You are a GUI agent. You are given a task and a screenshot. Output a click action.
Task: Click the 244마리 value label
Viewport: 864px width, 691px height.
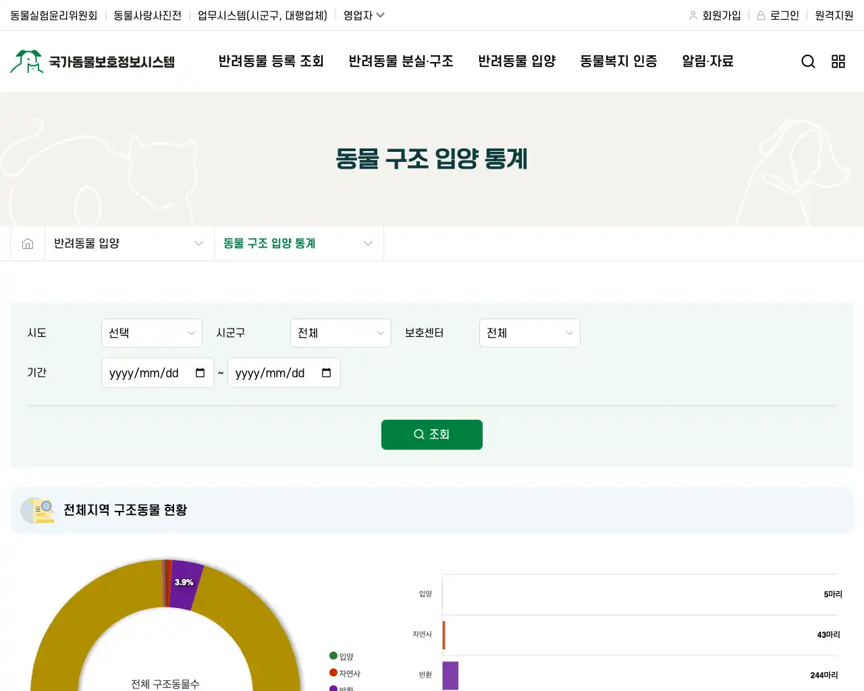pos(824,675)
